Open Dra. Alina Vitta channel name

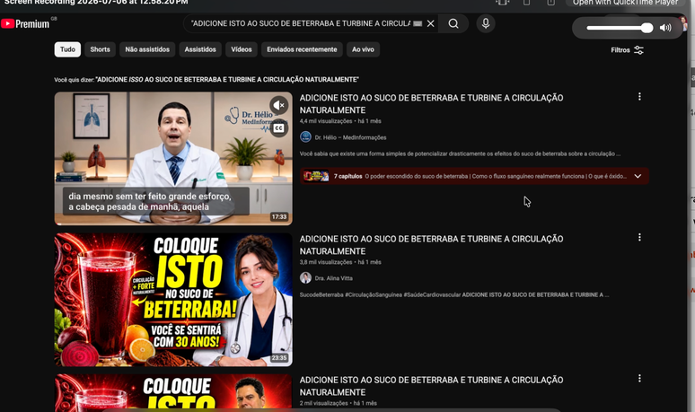click(333, 278)
